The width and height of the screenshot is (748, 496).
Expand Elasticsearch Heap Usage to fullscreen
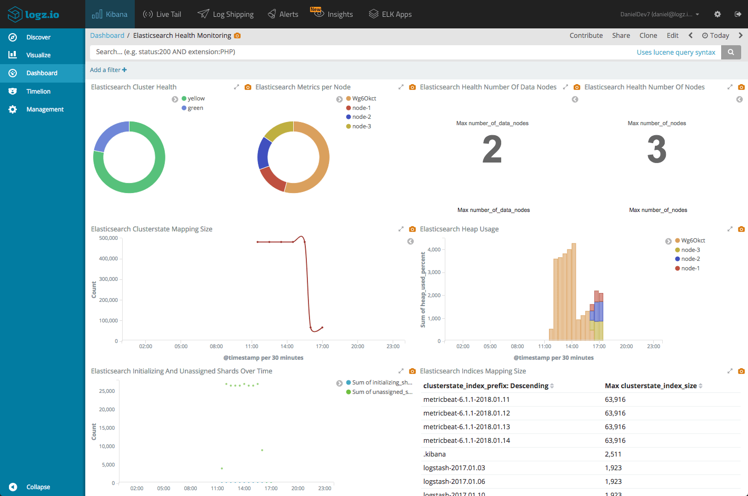point(730,229)
